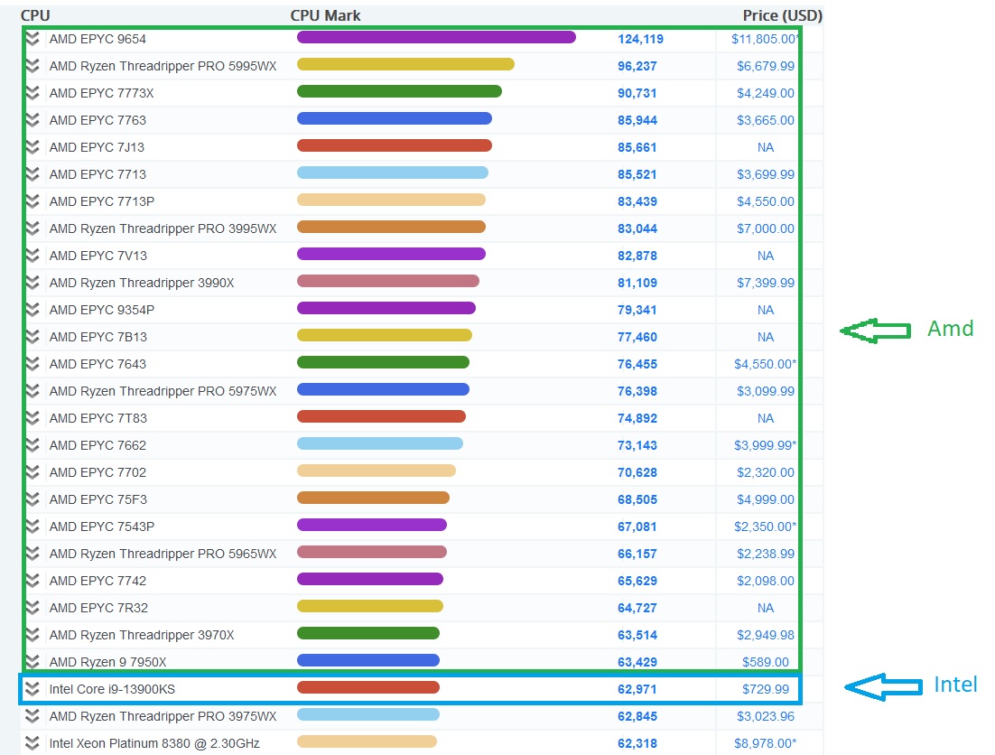Expand the AMD EPYC 9654 row chevron

(x=33, y=39)
